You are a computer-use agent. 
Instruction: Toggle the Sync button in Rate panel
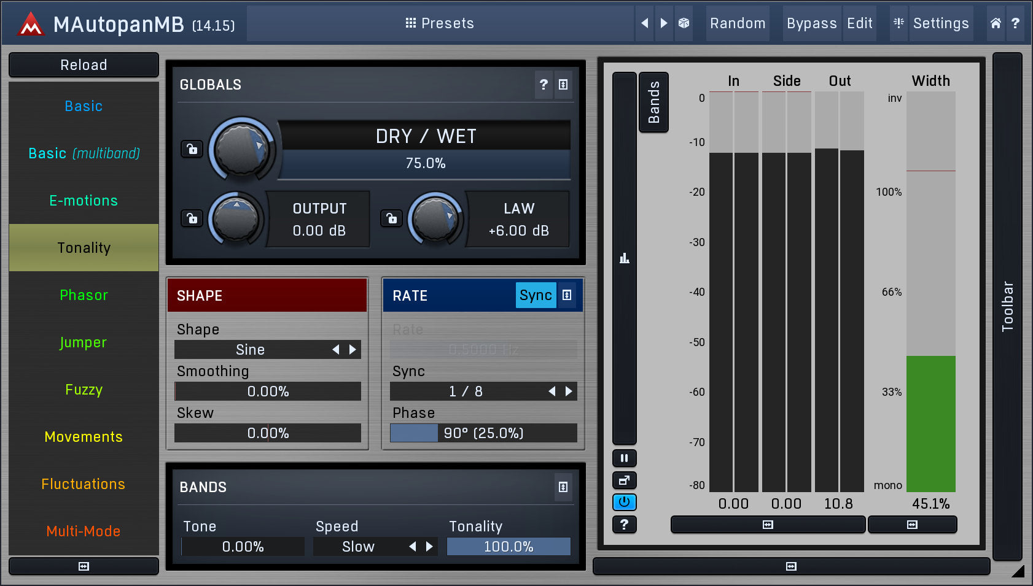coord(535,295)
